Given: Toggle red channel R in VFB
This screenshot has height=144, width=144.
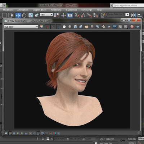Looking at the screenshot, I should 48,27.
